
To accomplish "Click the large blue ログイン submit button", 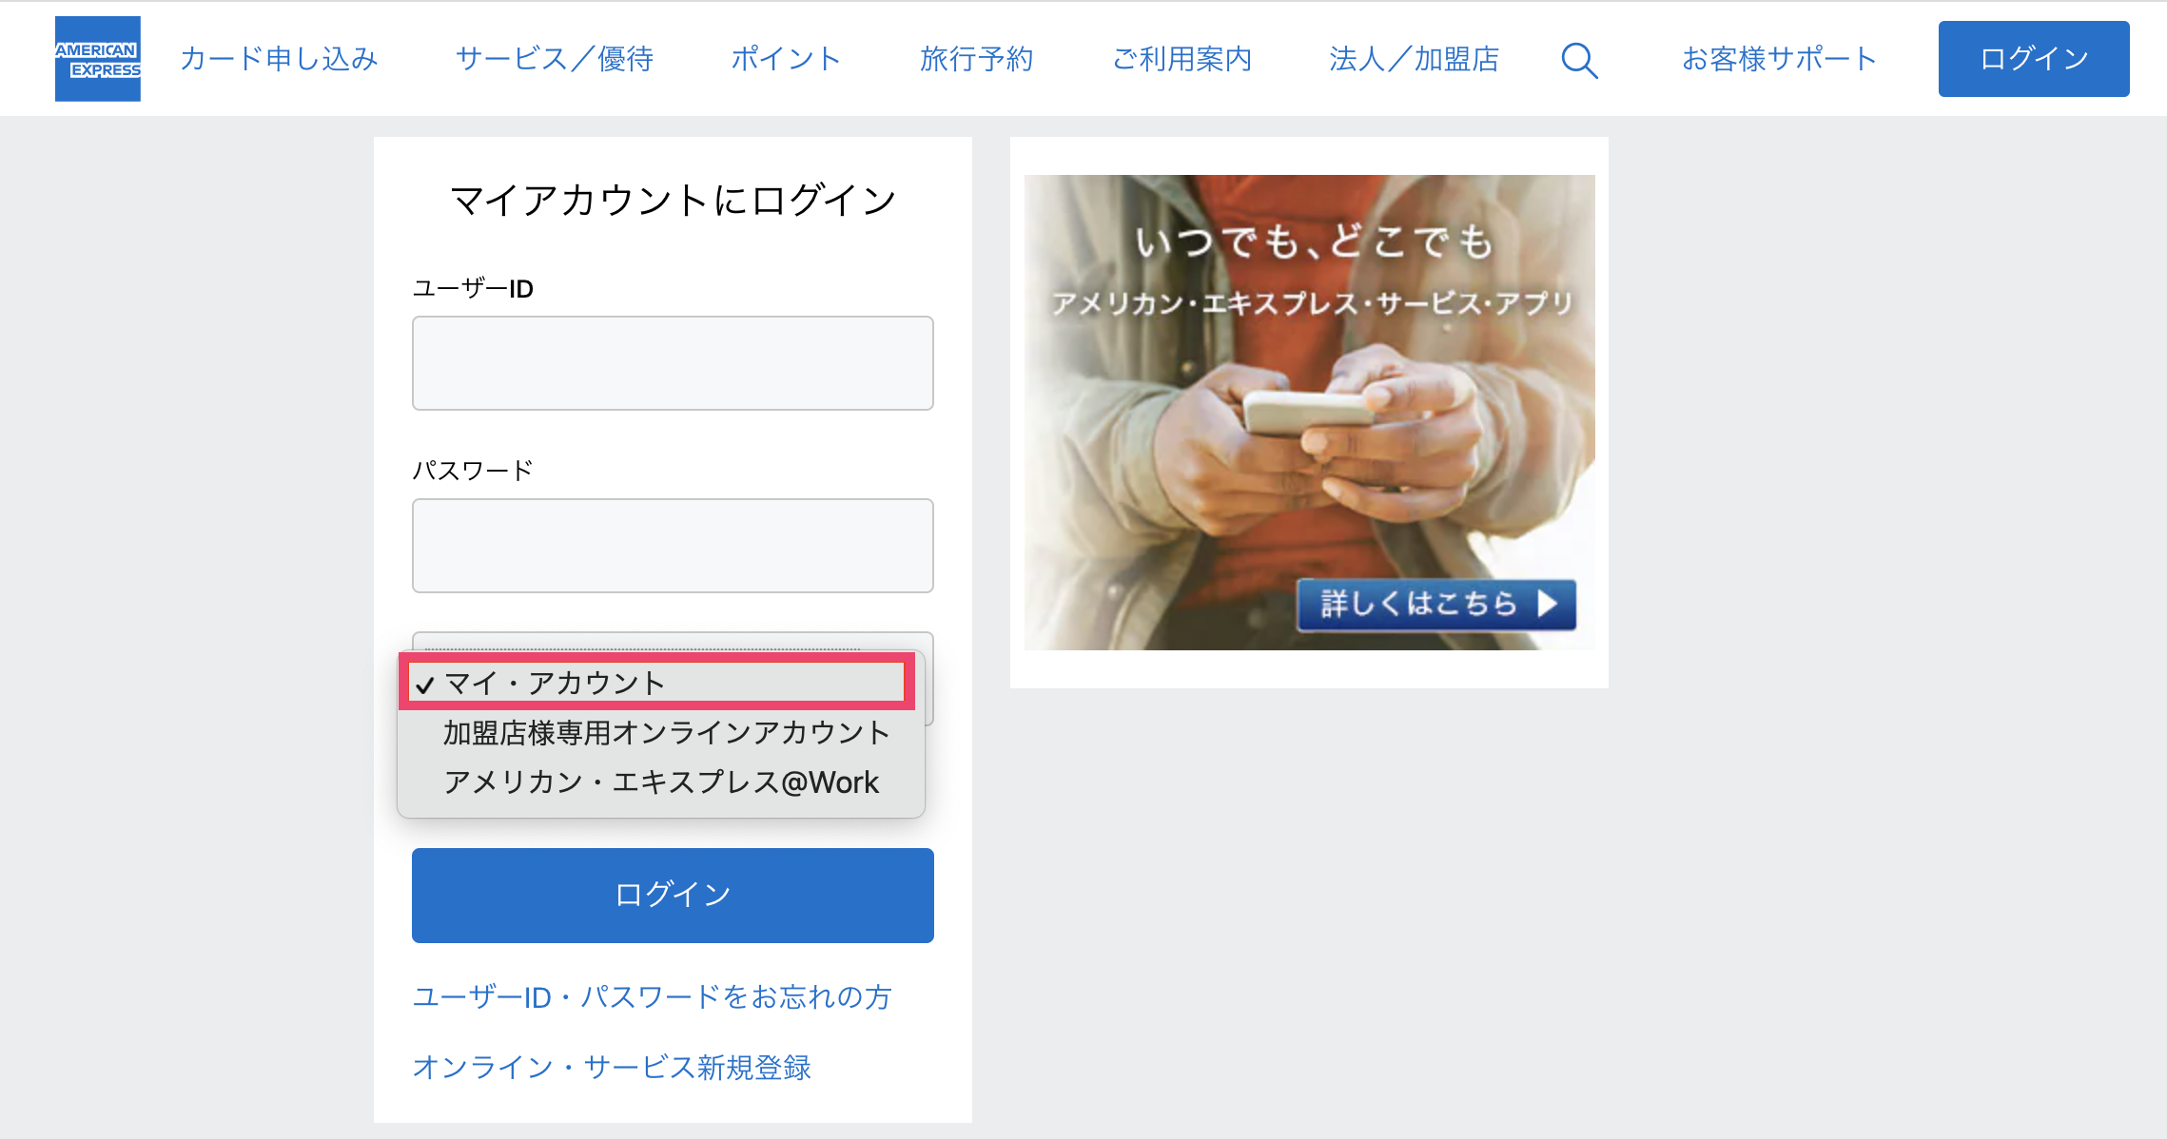I will 673,896.
